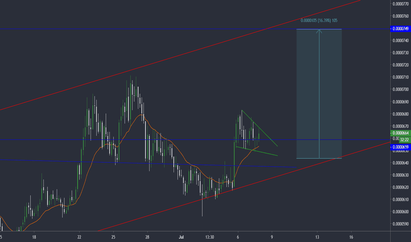Screen dimensions: 411x242
Task: Click the 13:30 time label on time axis
Action: [x=209, y=237]
